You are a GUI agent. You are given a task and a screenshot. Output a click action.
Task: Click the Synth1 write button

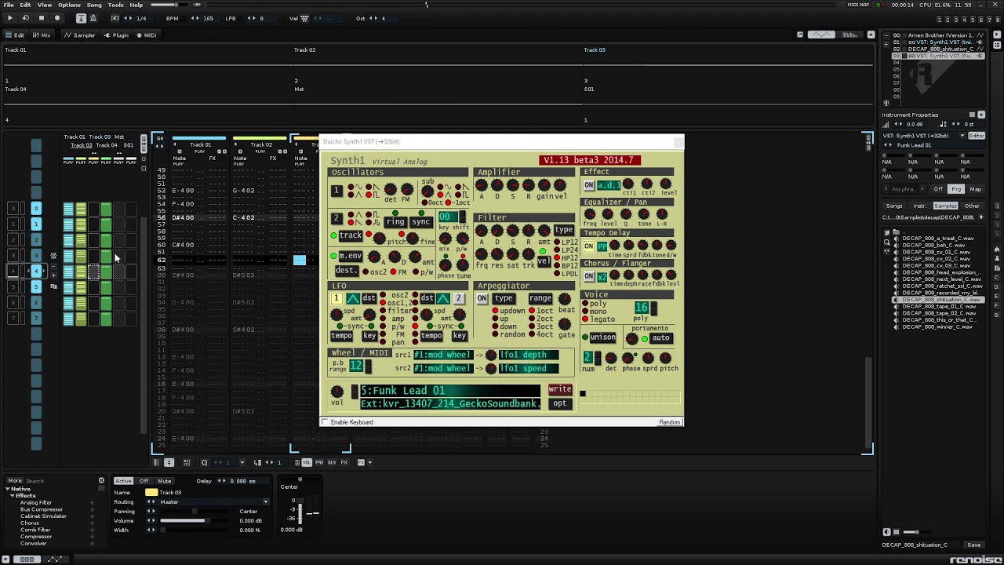559,389
